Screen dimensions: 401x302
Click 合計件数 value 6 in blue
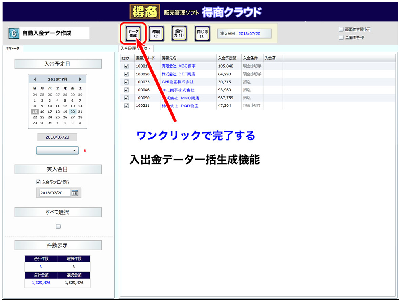click(41, 266)
